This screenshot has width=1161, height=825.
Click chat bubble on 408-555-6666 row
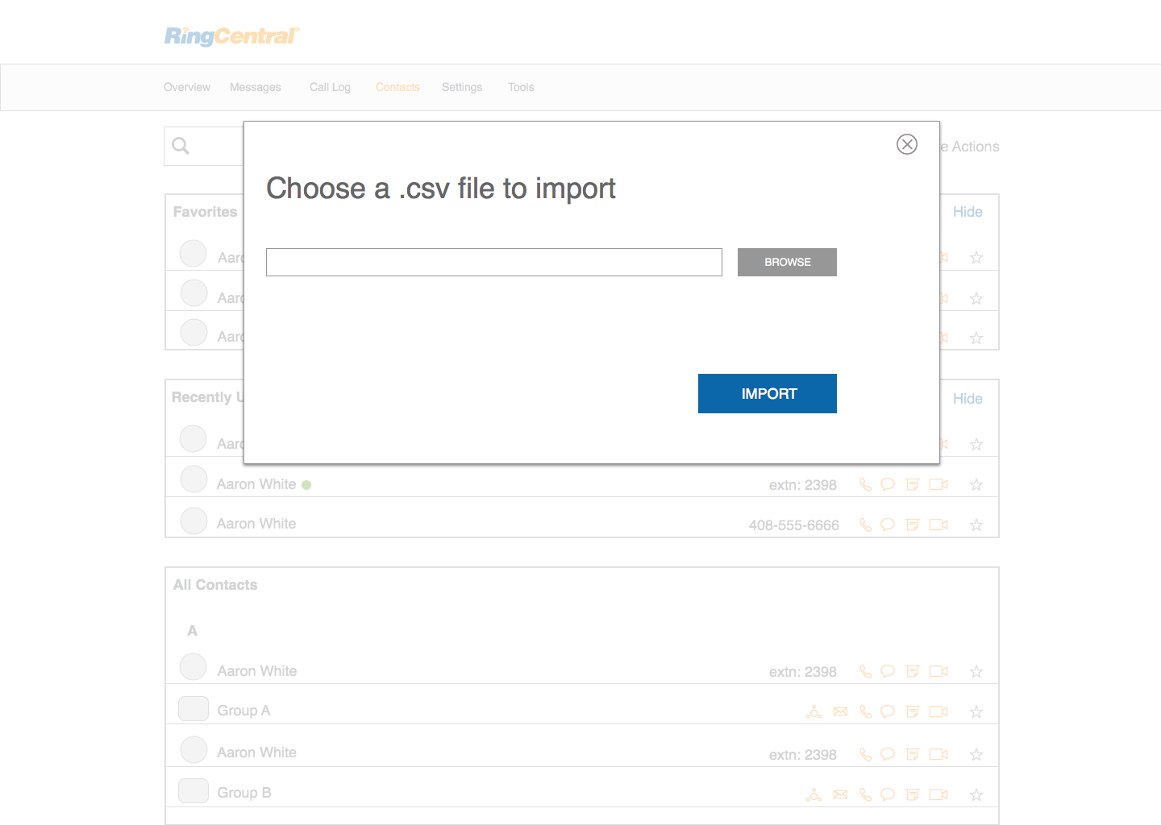888,524
